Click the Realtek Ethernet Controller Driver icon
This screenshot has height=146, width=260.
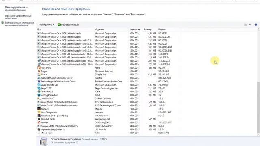click(x=39, y=78)
